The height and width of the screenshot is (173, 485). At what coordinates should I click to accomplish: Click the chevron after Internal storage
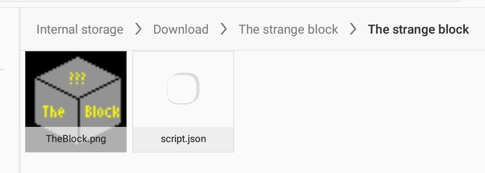tap(138, 29)
